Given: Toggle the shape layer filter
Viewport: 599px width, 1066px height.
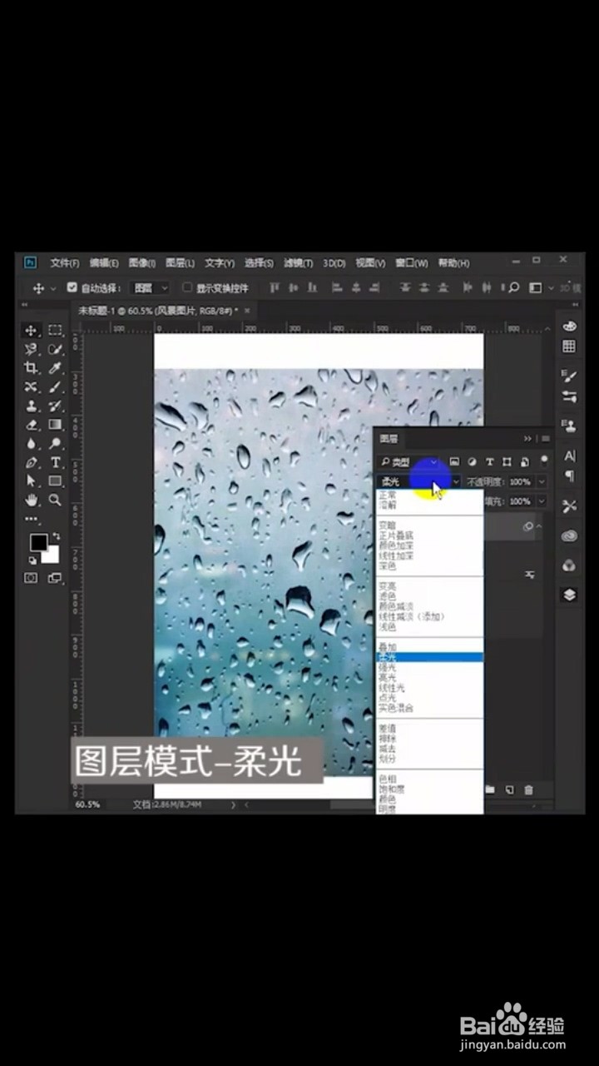Looking at the screenshot, I should 507,461.
